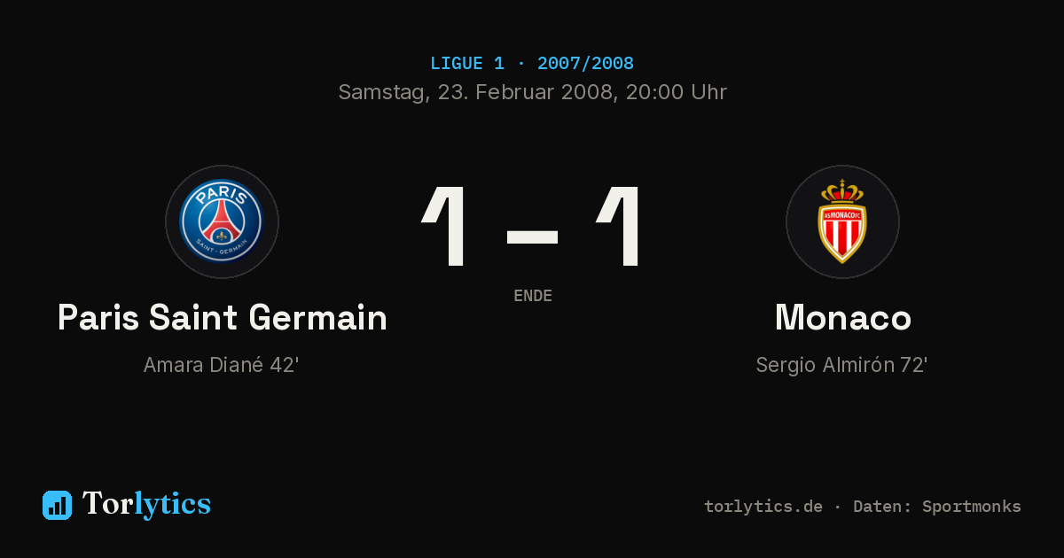Open the Torlytics brand name
Image resolution: width=1064 pixels, height=558 pixels.
coord(146,504)
